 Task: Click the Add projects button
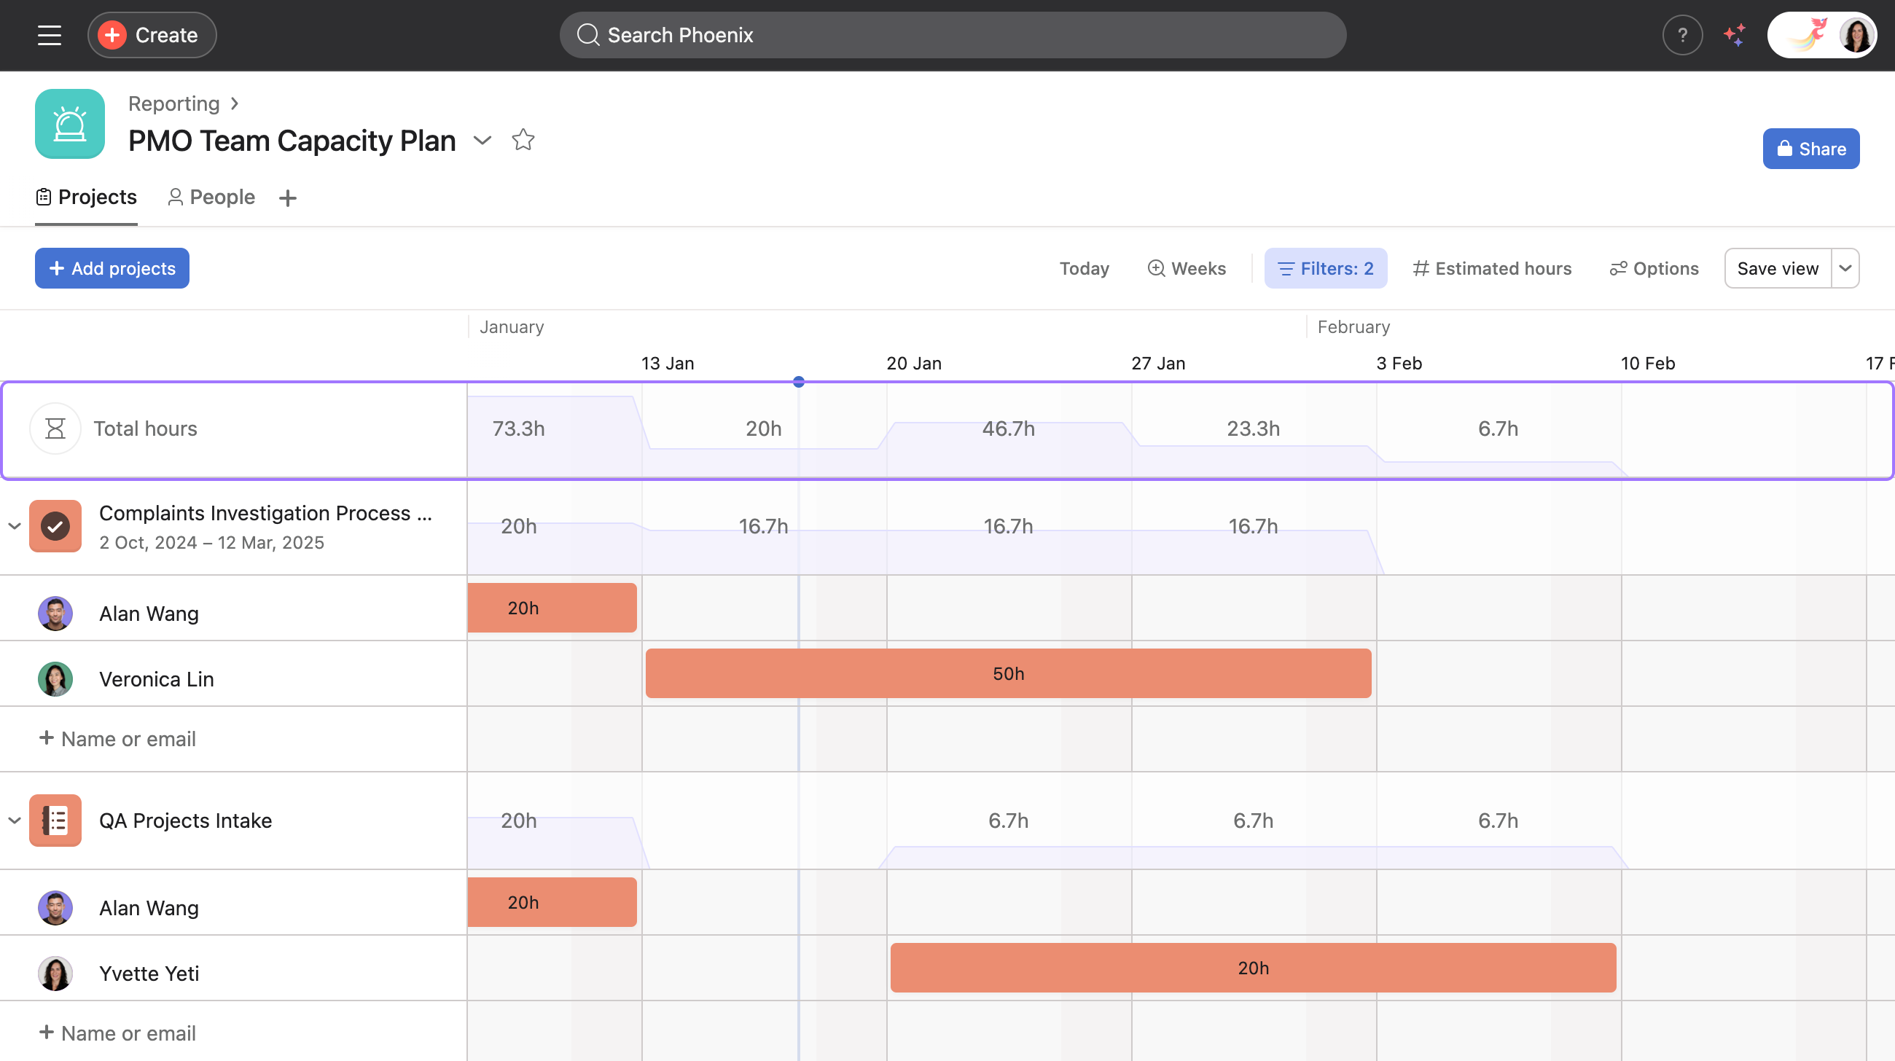pos(112,267)
